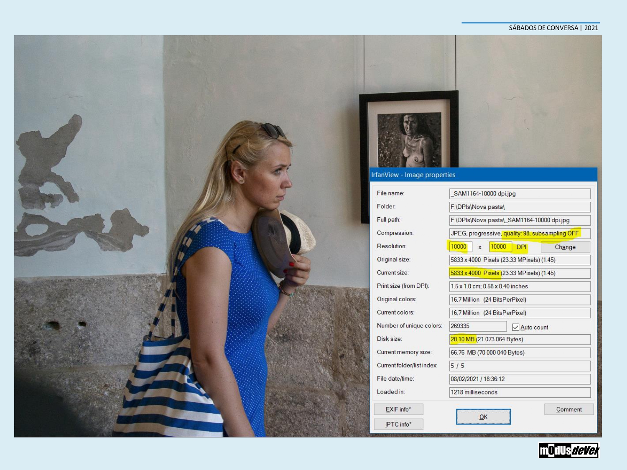Click the Comment button
The image size is (627, 470).
(568, 409)
